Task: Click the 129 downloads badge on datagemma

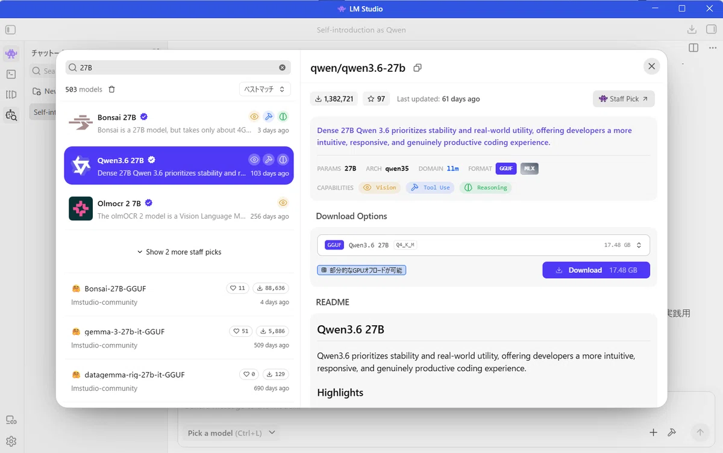Action: (x=276, y=374)
